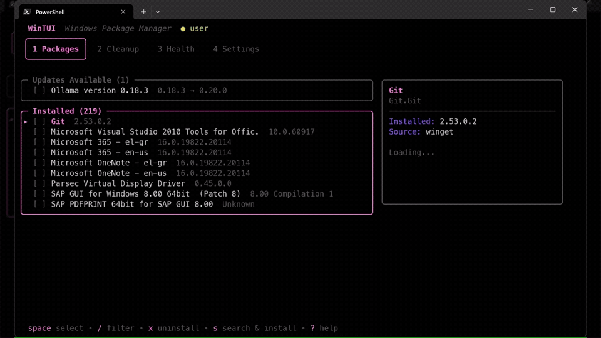Close the PowerShell tab

(123, 12)
